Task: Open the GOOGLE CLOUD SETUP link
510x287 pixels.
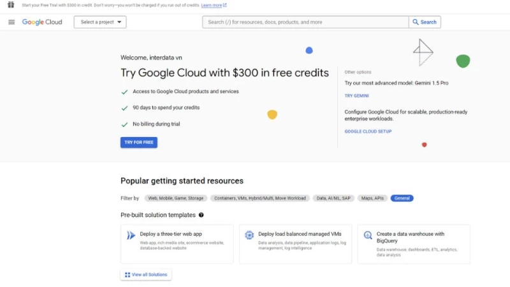Action: [x=368, y=131]
